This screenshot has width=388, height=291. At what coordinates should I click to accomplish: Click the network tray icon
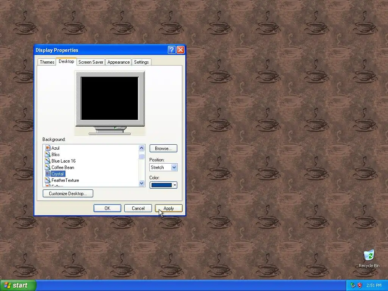pyautogui.click(x=353, y=285)
